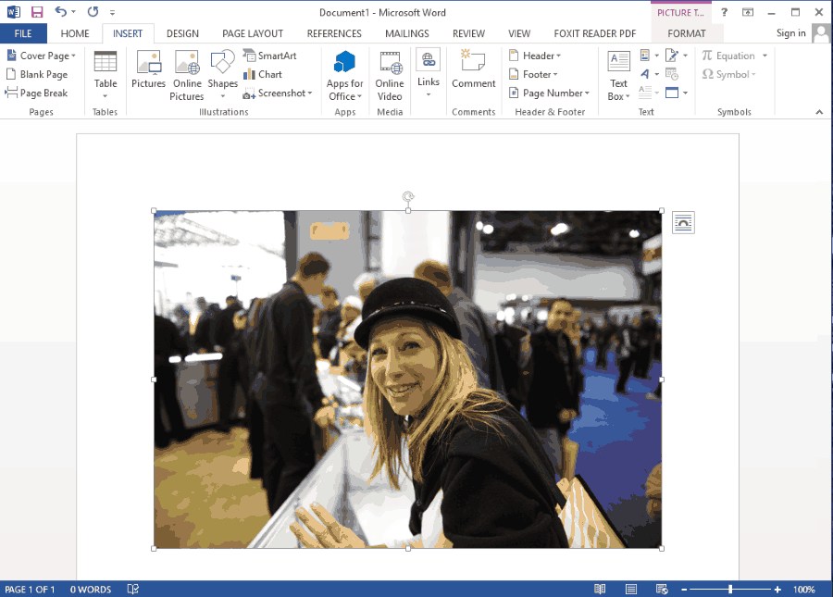This screenshot has width=833, height=597.
Task: Open Pictures from the Illustrations group
Action: [x=148, y=69]
